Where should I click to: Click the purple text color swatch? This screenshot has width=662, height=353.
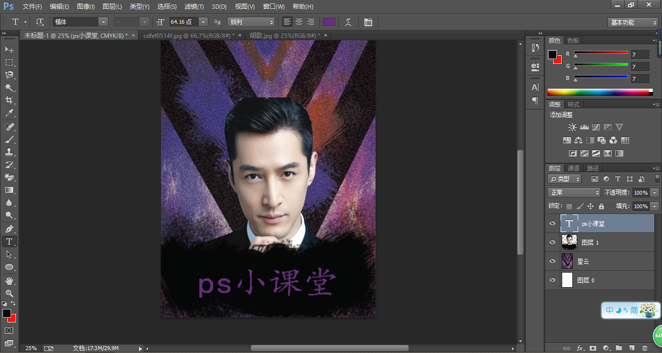pos(329,22)
